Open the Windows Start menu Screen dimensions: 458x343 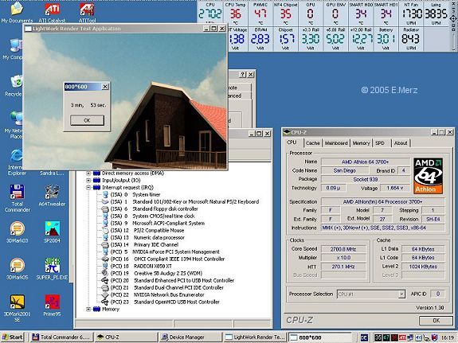pos(12,337)
